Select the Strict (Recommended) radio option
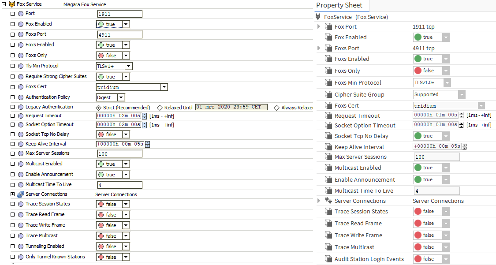The width and height of the screenshot is (496, 265). pyautogui.click(x=99, y=108)
